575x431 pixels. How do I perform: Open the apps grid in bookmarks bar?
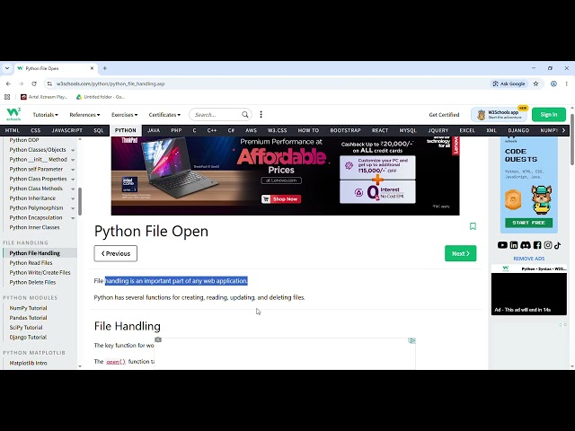click(x=7, y=97)
